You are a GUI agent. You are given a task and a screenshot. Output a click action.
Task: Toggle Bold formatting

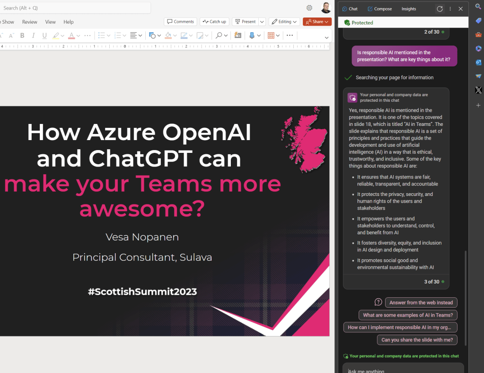pyautogui.click(x=22, y=36)
